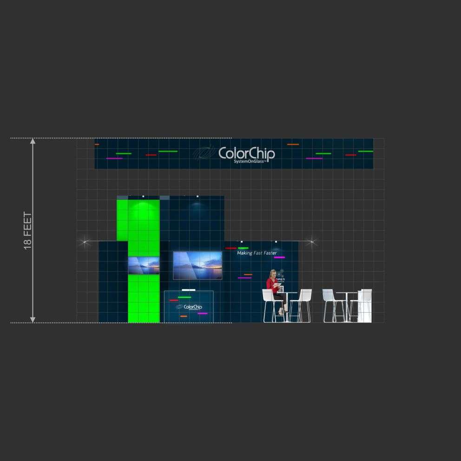Select the 18 FEET dimension label

(28, 231)
